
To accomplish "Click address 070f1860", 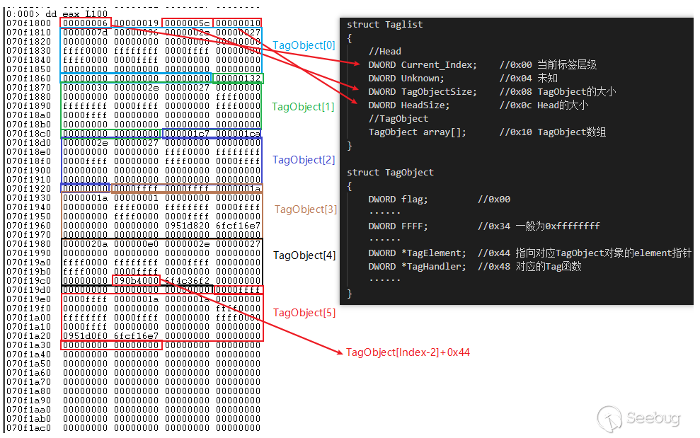I will (28, 78).
